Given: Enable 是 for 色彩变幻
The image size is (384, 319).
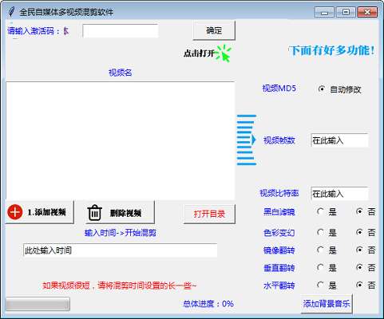Looking at the screenshot, I should pos(320,232).
